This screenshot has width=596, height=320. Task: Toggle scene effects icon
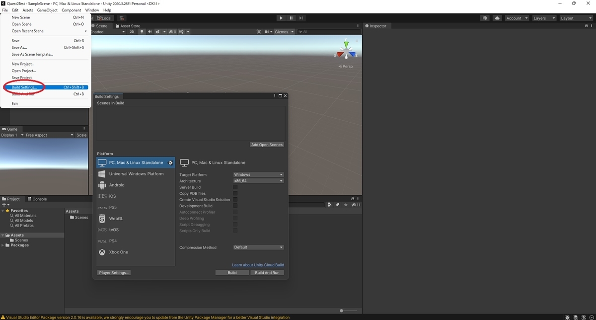(158, 32)
